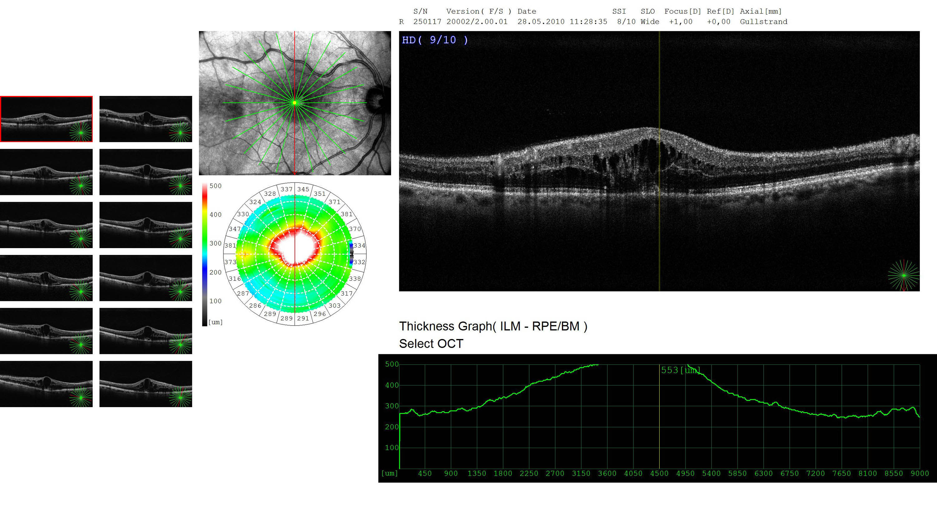Click the sector value 351 on the thickness map
937x514 pixels.
[320, 193]
